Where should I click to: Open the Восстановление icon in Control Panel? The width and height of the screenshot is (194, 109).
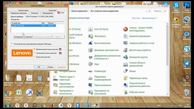pyautogui.click(x=90, y=43)
